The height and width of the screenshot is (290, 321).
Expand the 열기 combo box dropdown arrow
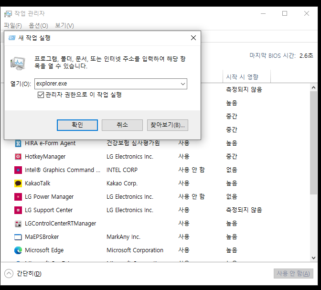coord(183,84)
